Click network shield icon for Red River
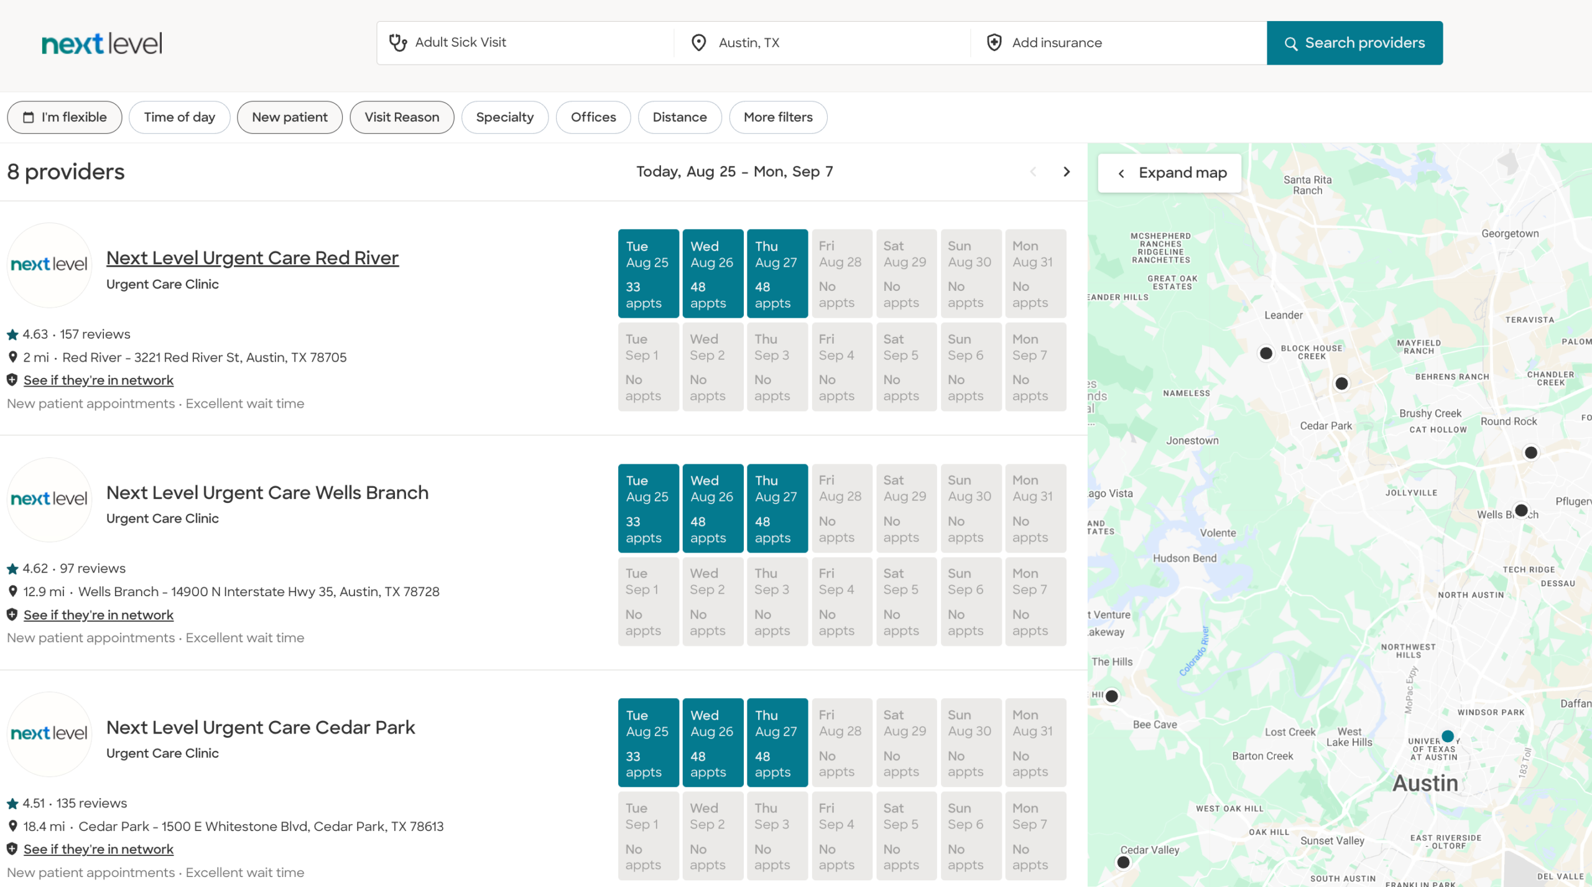Screen dimensions: 1592x887 [x=12, y=380]
